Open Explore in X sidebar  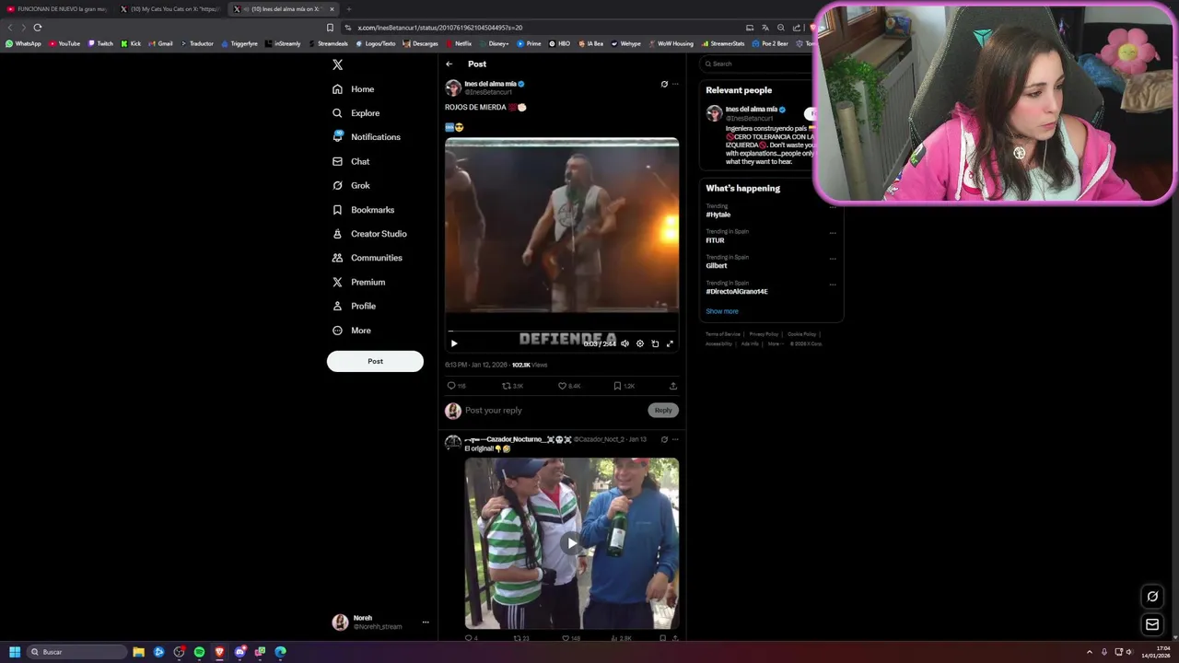[356, 113]
